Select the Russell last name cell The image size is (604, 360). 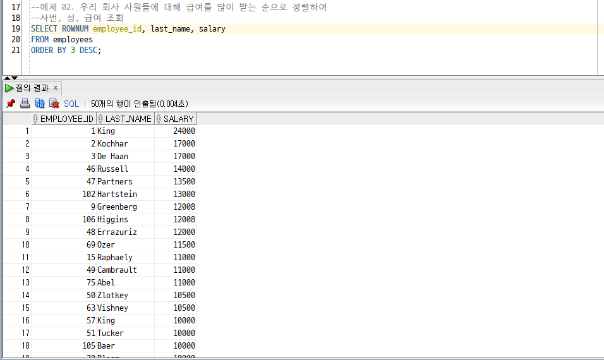pyautogui.click(x=125, y=169)
